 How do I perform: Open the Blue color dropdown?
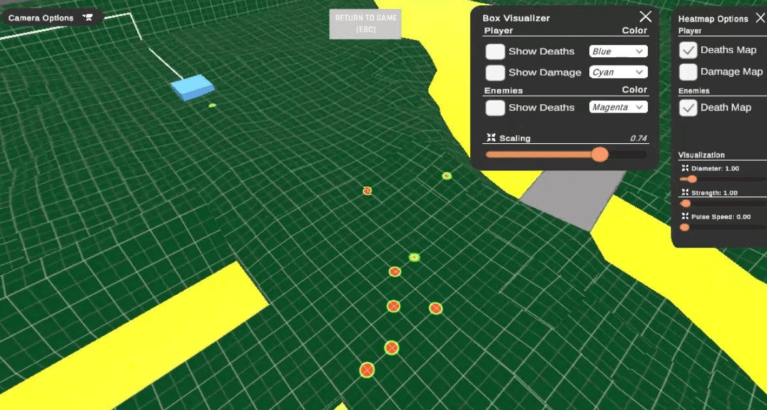pos(619,51)
